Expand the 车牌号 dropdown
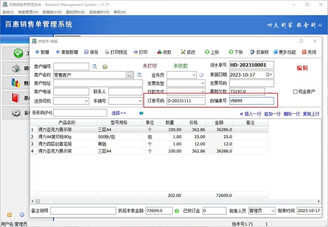 [140, 101]
